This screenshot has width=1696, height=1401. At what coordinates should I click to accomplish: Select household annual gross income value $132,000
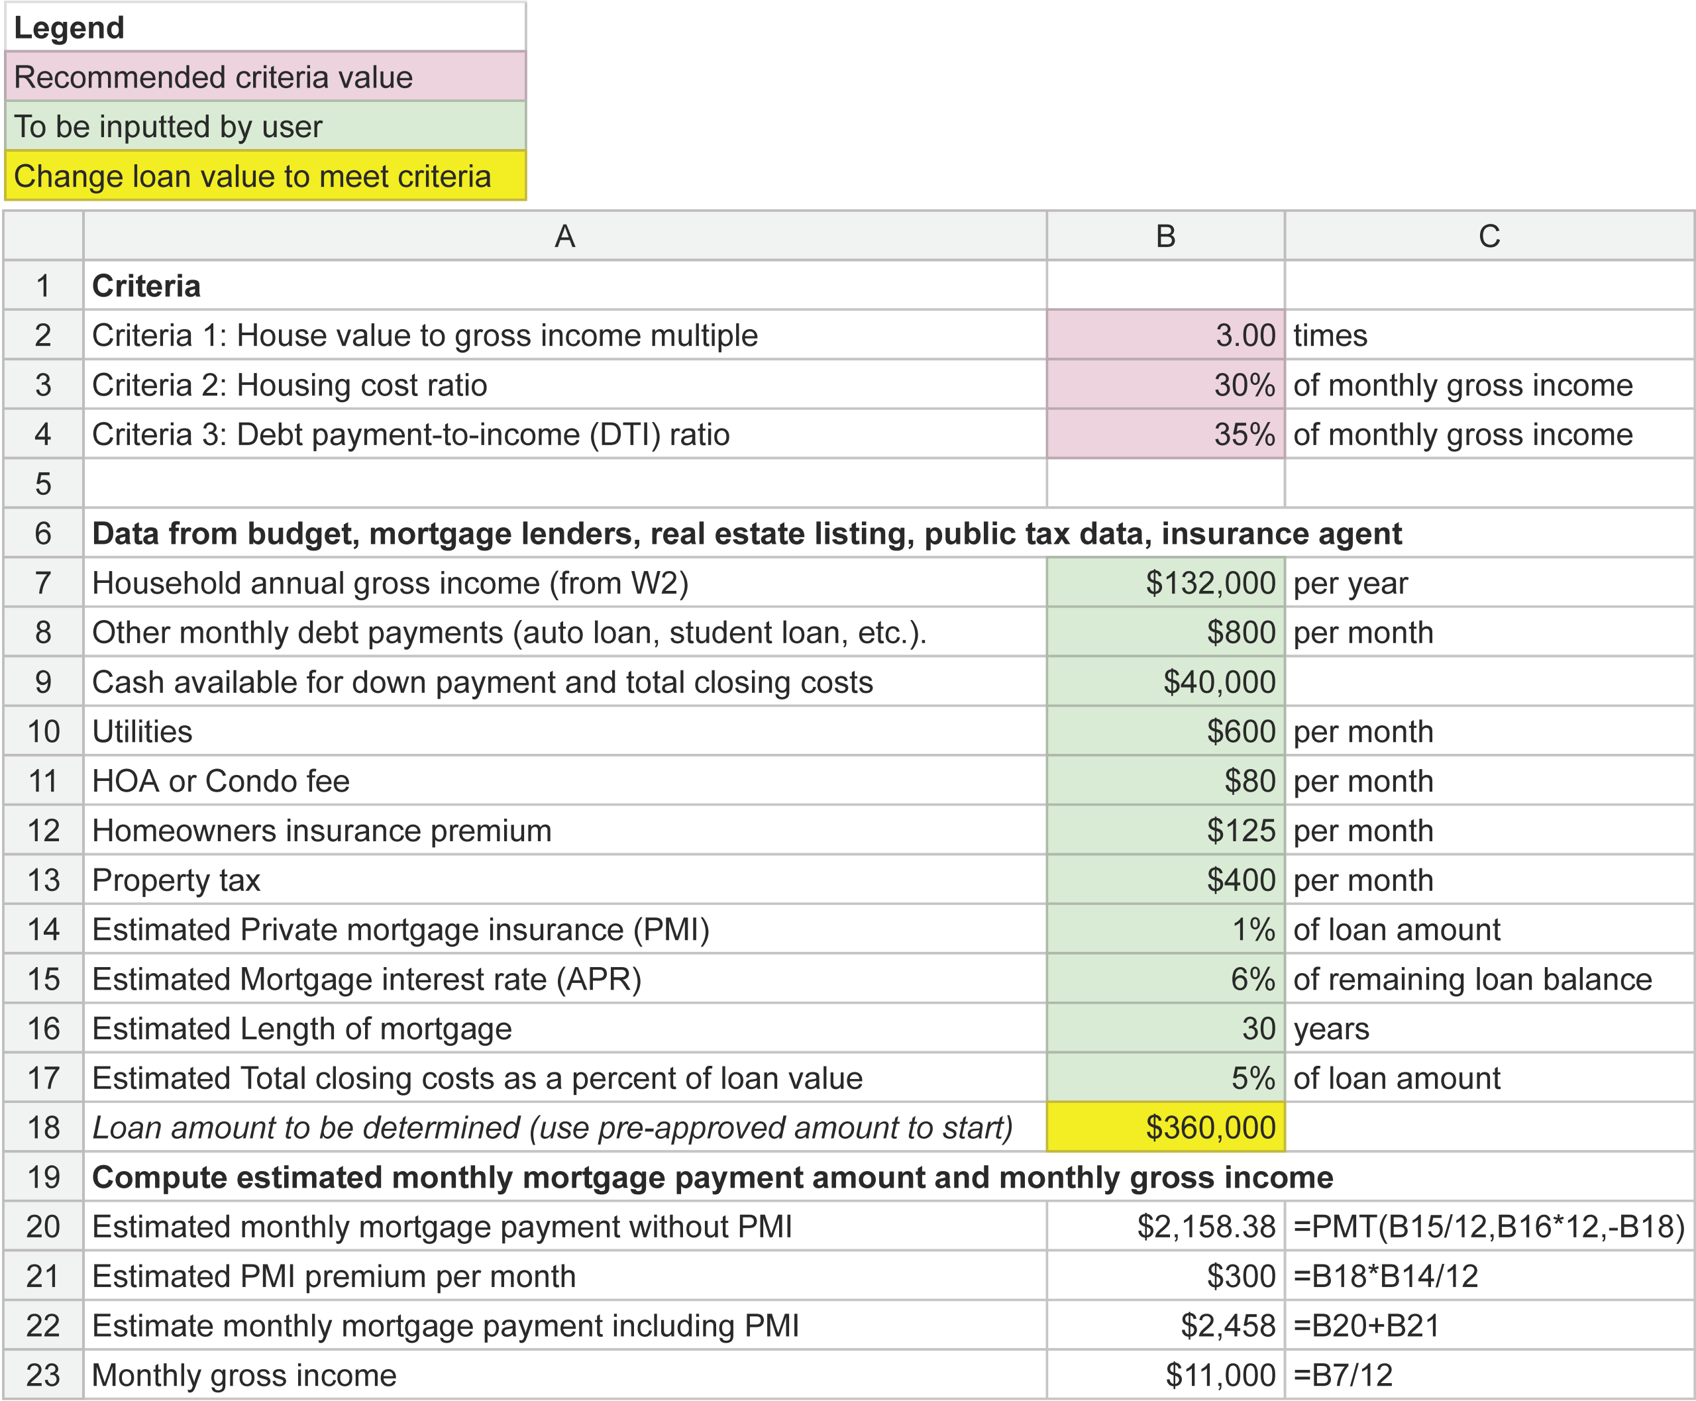(1165, 583)
